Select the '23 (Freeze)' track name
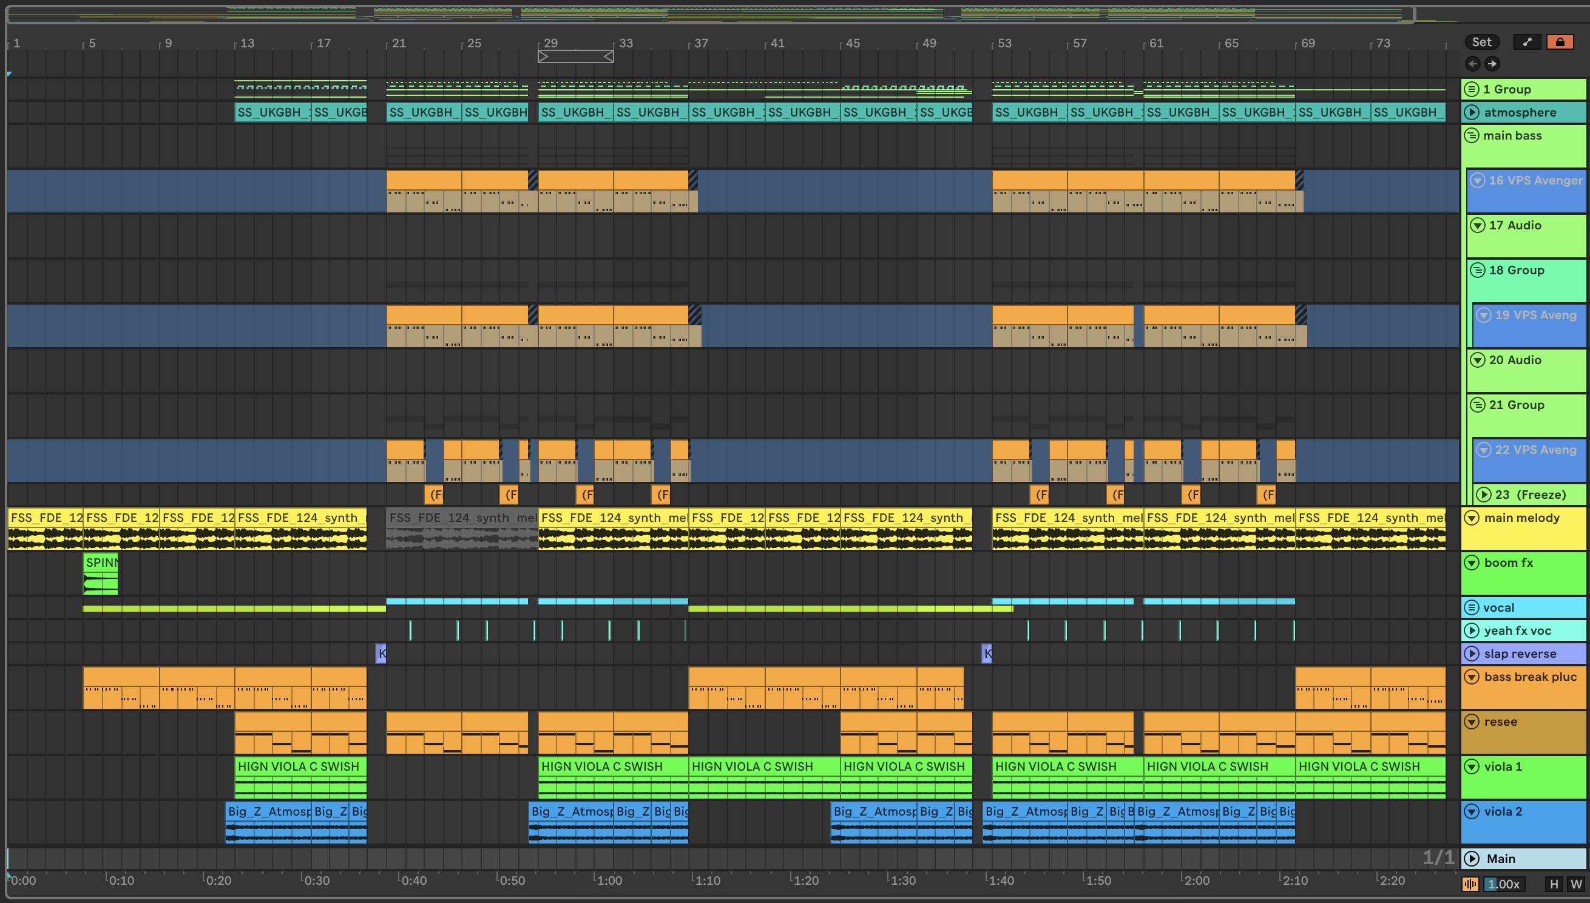The height and width of the screenshot is (903, 1590). pos(1531,495)
